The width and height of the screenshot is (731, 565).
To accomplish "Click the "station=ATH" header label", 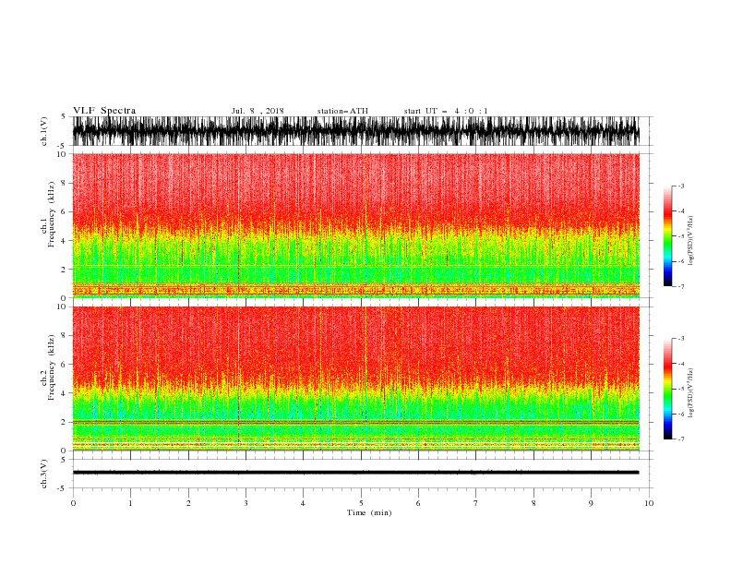I will (342, 111).
